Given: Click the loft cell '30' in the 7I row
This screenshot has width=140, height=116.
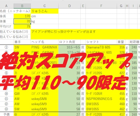Looking at the screenshot, I should (69, 73).
